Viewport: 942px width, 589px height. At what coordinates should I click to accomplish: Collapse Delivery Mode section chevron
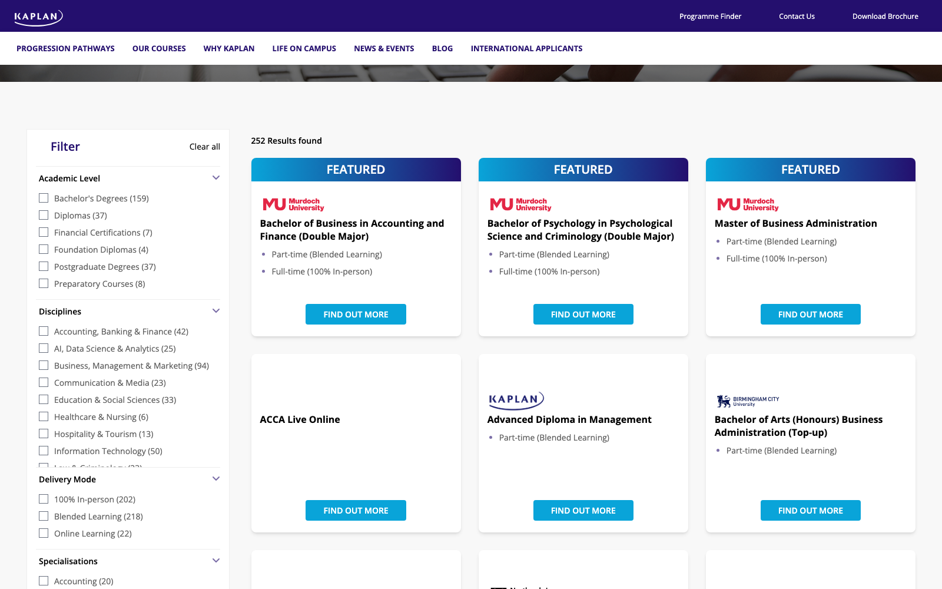point(216,479)
